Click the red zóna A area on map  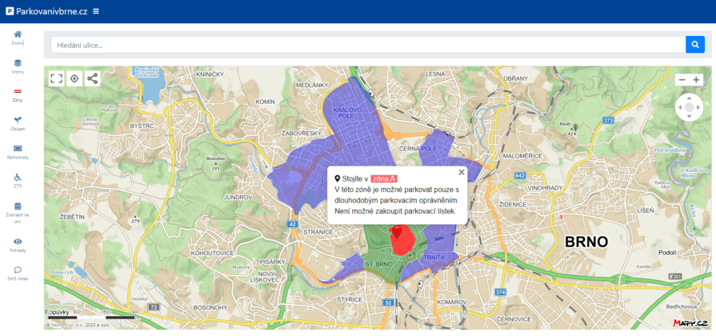[402, 242]
